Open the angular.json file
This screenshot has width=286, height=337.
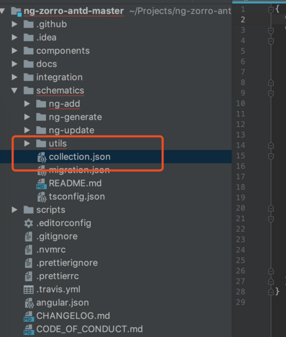(62, 303)
